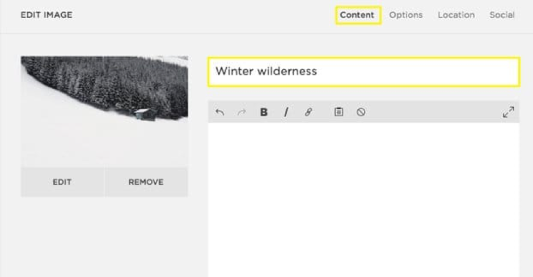
Task: Open the Options tab
Action: click(406, 15)
